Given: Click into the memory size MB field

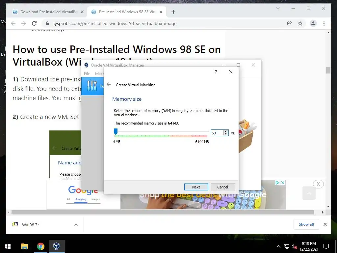Looking at the screenshot, I should pyautogui.click(x=217, y=133).
